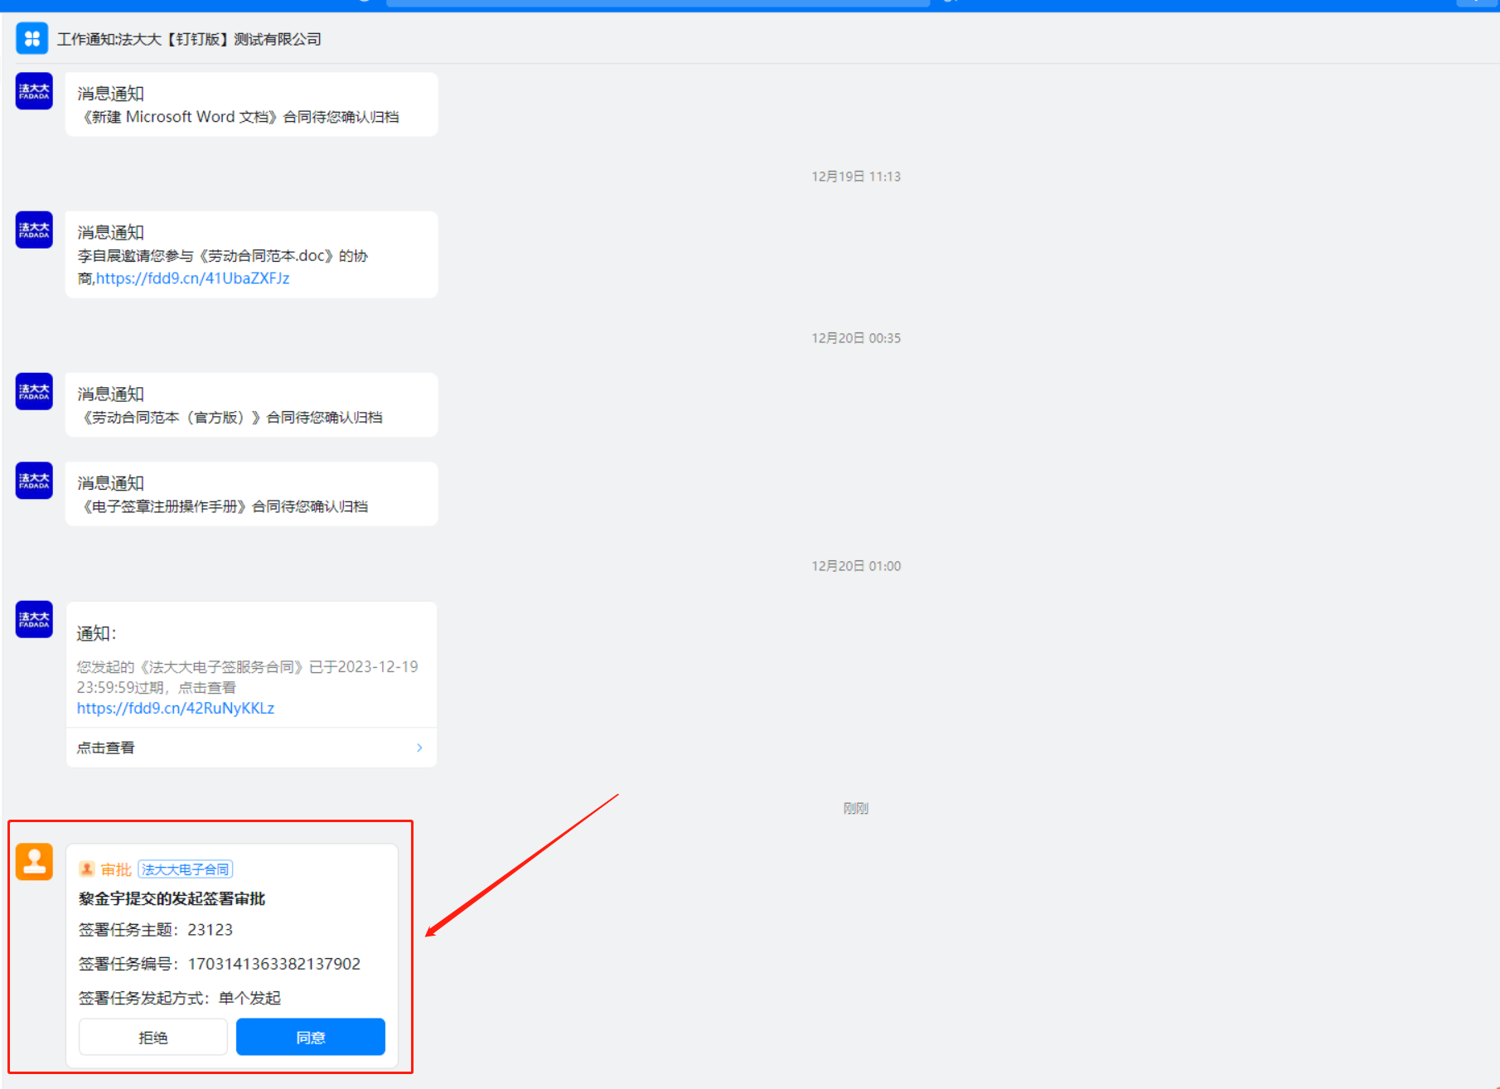
Task: Reject the approval with 拒绝 button
Action: pyautogui.click(x=153, y=1037)
